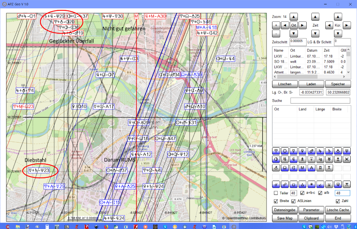Toggle the Jupiter symbol button
Image resolution: width=357 pixels, height=229 pixels.
pos(321,151)
